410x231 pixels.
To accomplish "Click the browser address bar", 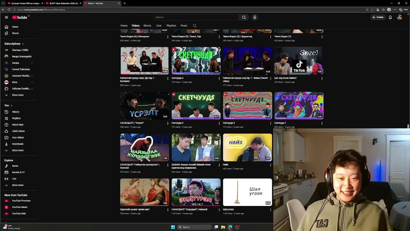I will pos(189,10).
